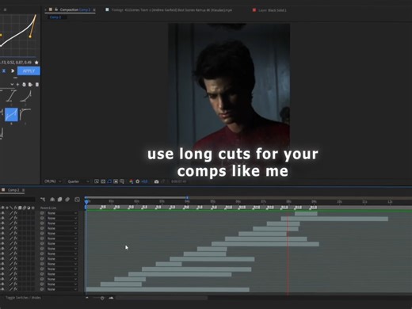Screen dimensions: 412x309
Task: Click the Show Snapshot icon beside the camera
Action: click(x=163, y=181)
